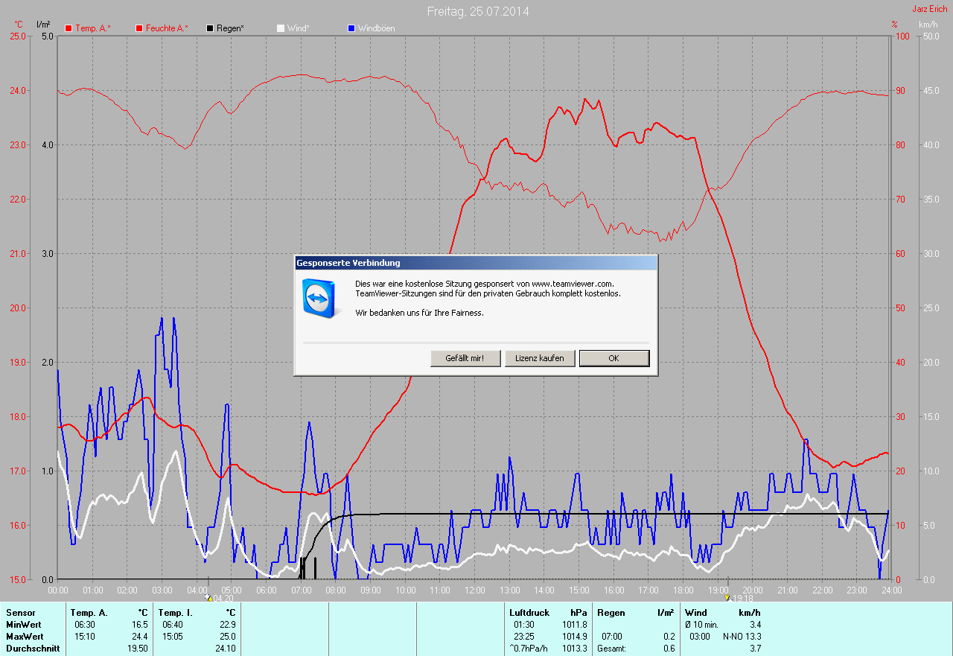Click the outdoor minimum temperature value 16.5
953x656 pixels.
point(140,625)
